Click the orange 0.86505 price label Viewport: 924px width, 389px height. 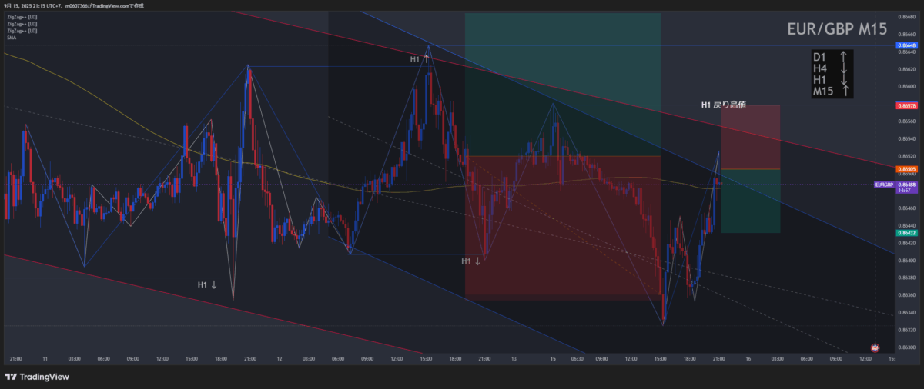pos(906,169)
